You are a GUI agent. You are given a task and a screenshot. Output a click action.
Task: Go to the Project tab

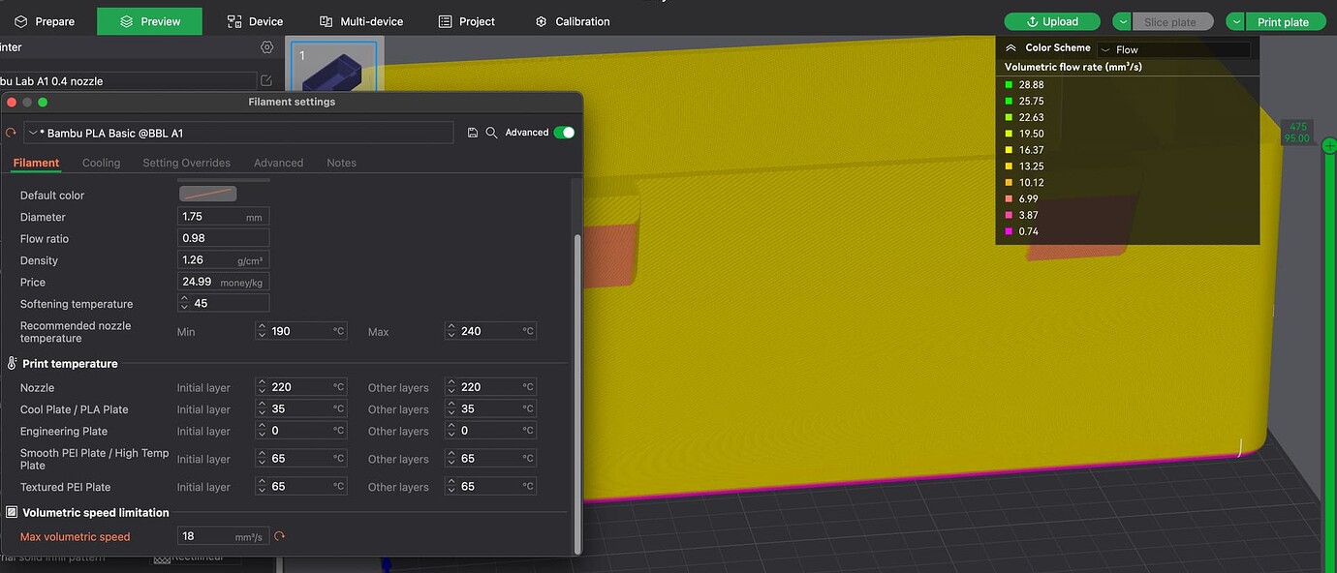pyautogui.click(x=467, y=21)
